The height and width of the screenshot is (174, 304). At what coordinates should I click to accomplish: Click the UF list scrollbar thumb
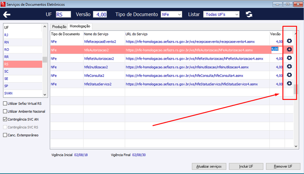coord(45,60)
